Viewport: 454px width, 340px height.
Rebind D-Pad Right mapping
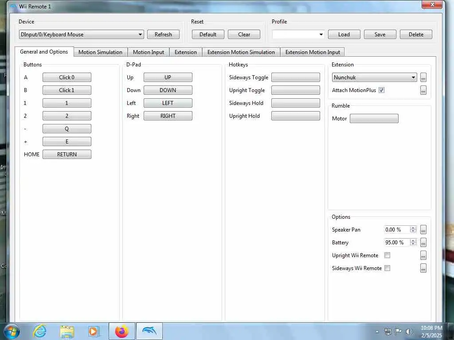(x=168, y=116)
